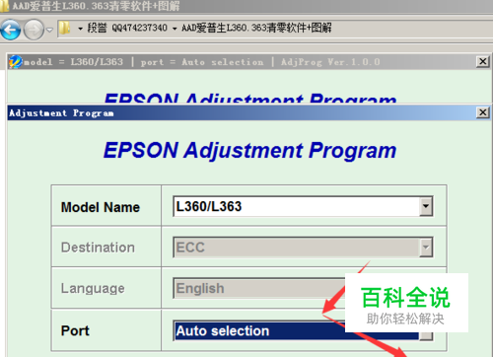Click the AdjProg app icon in title bar
Screen dimensions: 493x357
tap(15, 61)
